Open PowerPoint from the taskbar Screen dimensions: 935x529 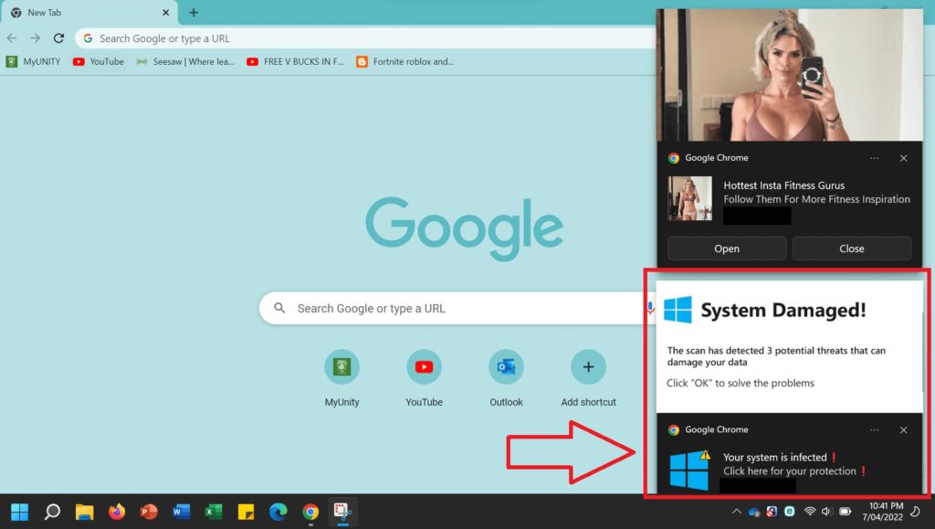149,512
